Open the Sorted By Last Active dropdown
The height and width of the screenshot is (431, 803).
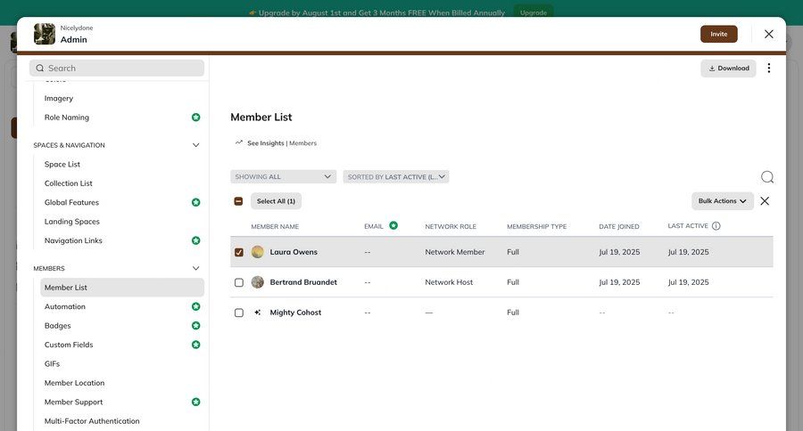point(395,177)
